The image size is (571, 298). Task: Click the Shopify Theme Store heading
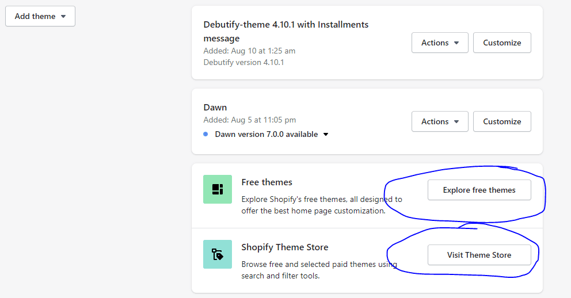pyautogui.click(x=285, y=247)
